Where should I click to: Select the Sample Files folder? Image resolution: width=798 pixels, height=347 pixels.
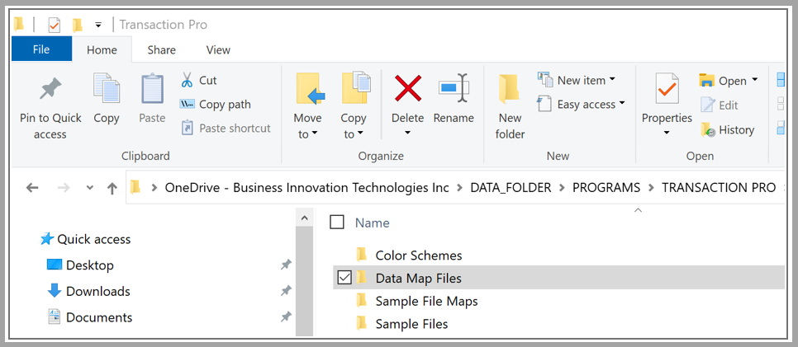411,324
